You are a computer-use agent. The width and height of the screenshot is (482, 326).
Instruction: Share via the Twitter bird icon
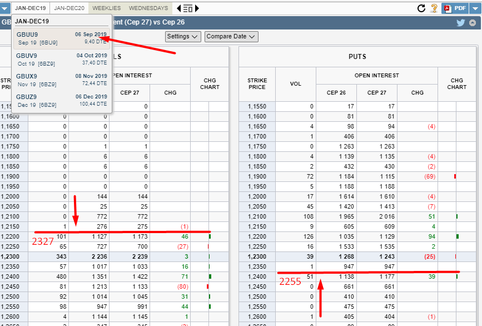tap(460, 23)
